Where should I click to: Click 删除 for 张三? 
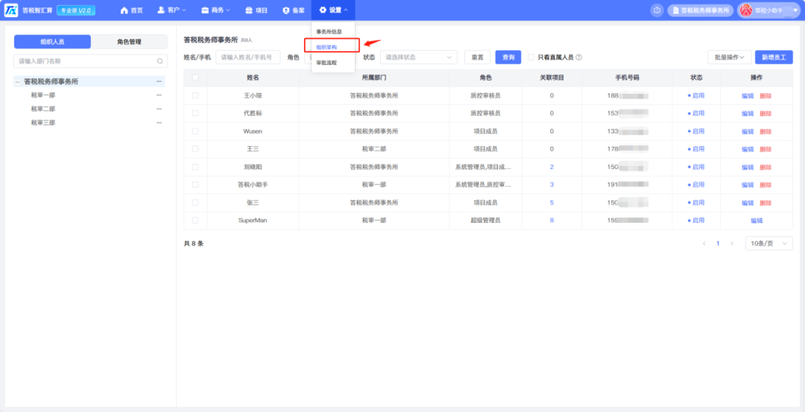pos(765,203)
